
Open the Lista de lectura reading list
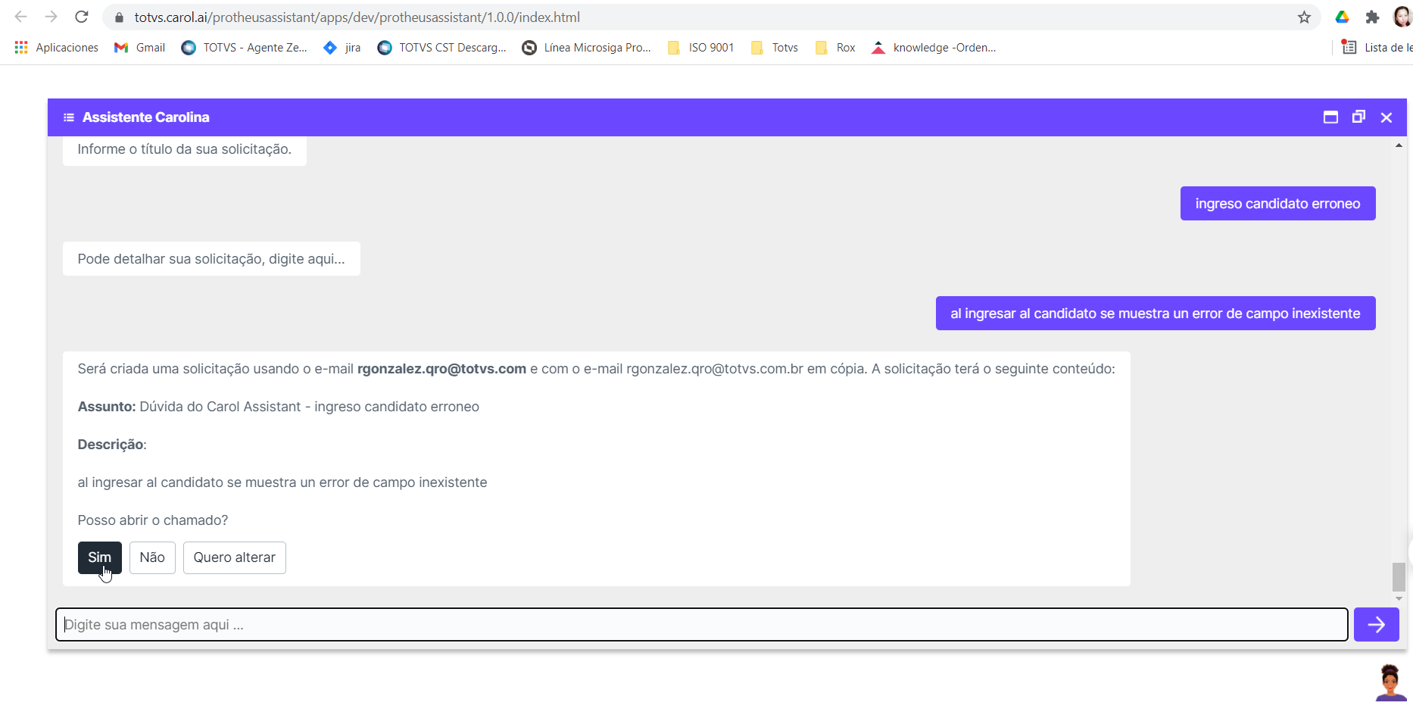tap(1377, 48)
